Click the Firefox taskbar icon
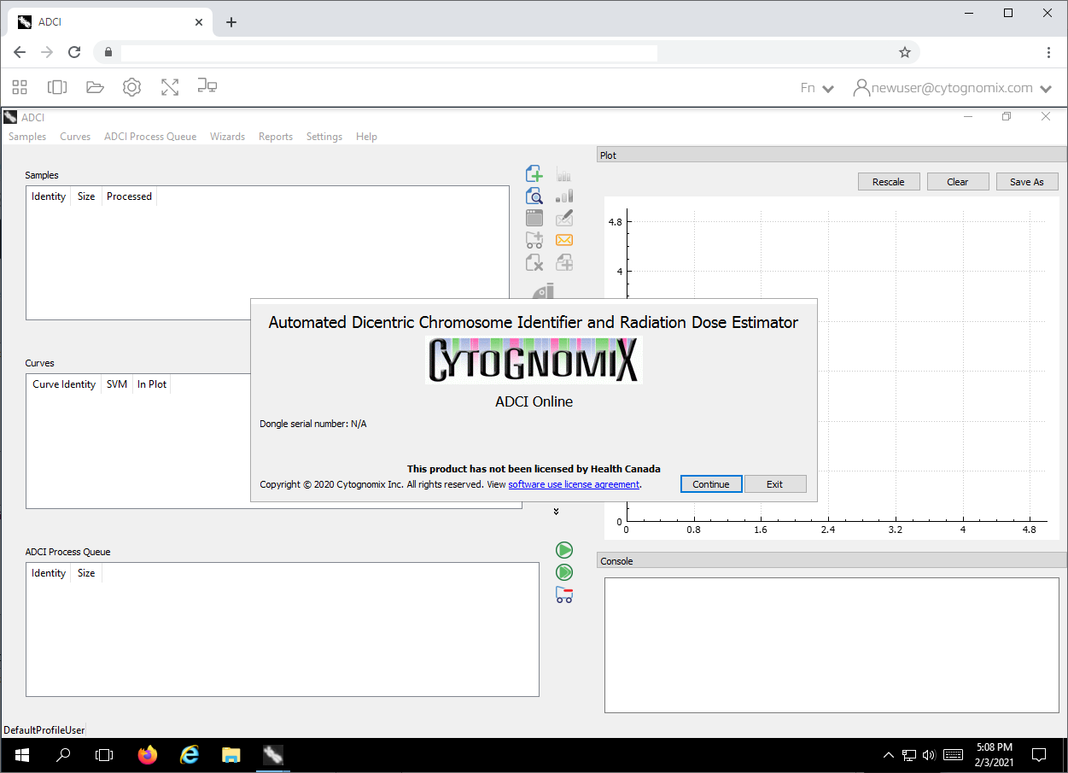 [x=149, y=755]
